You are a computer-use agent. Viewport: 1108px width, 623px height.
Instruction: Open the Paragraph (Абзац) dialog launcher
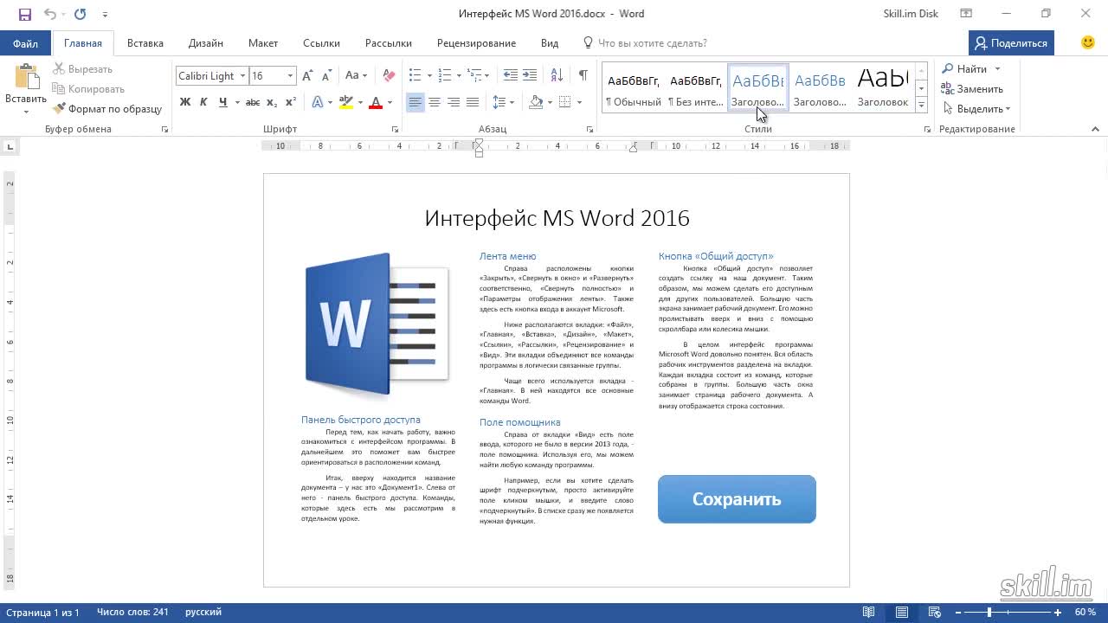pyautogui.click(x=589, y=129)
